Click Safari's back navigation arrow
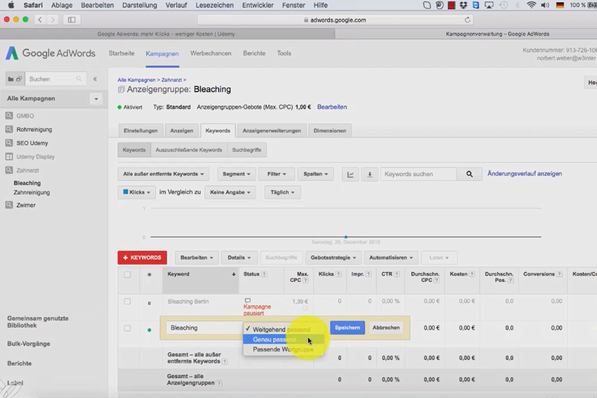Screen dimensions: 597x398 (40, 20)
